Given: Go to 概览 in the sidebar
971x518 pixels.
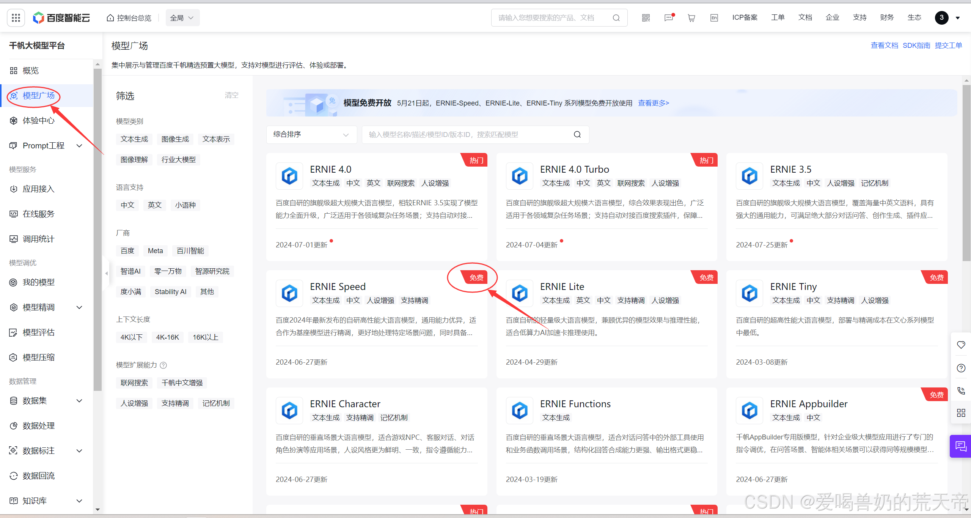Looking at the screenshot, I should [x=31, y=71].
